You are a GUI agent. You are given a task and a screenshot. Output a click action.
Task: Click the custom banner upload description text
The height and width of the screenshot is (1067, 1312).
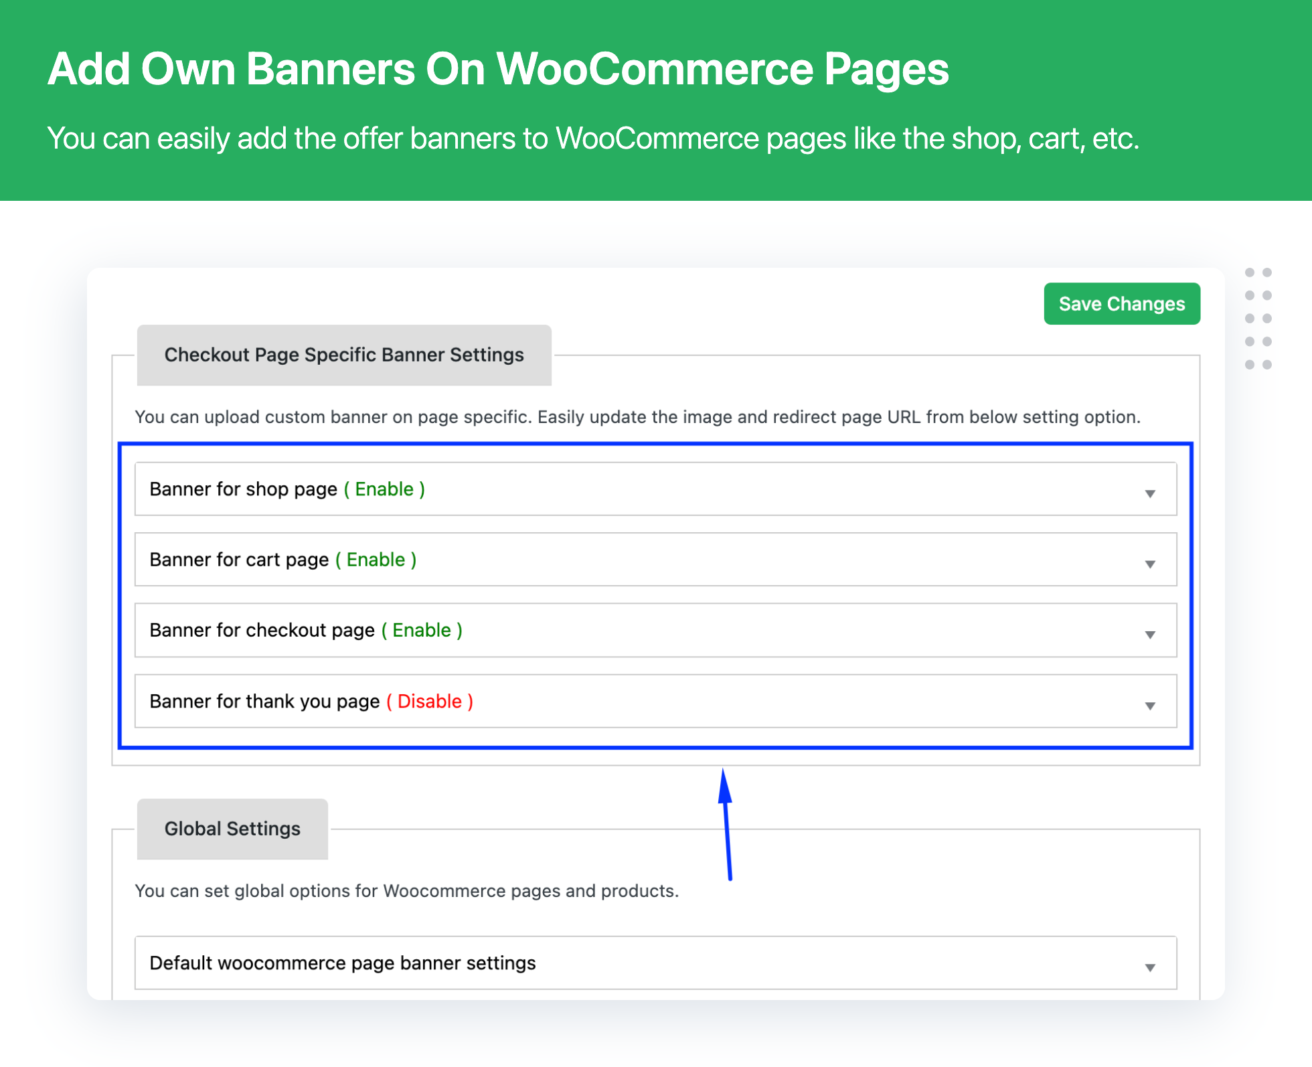[x=637, y=417]
